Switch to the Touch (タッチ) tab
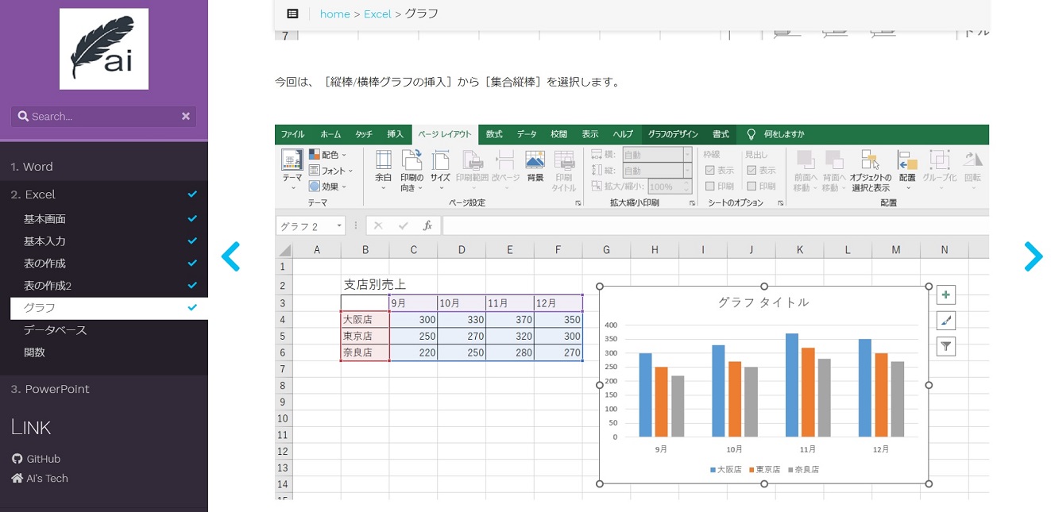 pos(364,134)
